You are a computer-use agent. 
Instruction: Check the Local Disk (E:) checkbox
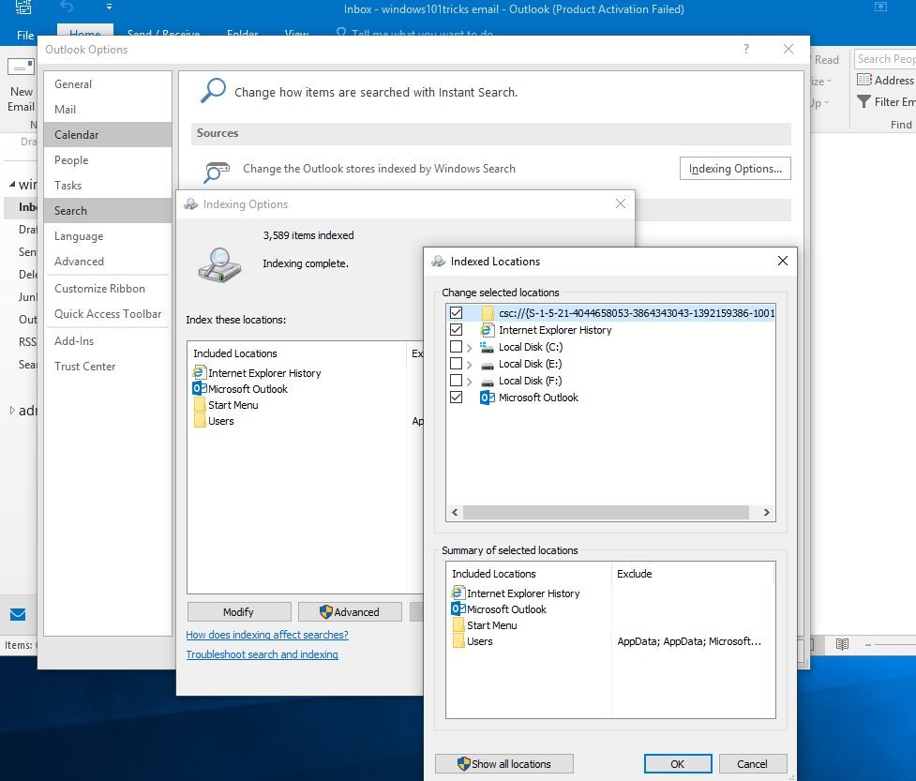pos(456,364)
